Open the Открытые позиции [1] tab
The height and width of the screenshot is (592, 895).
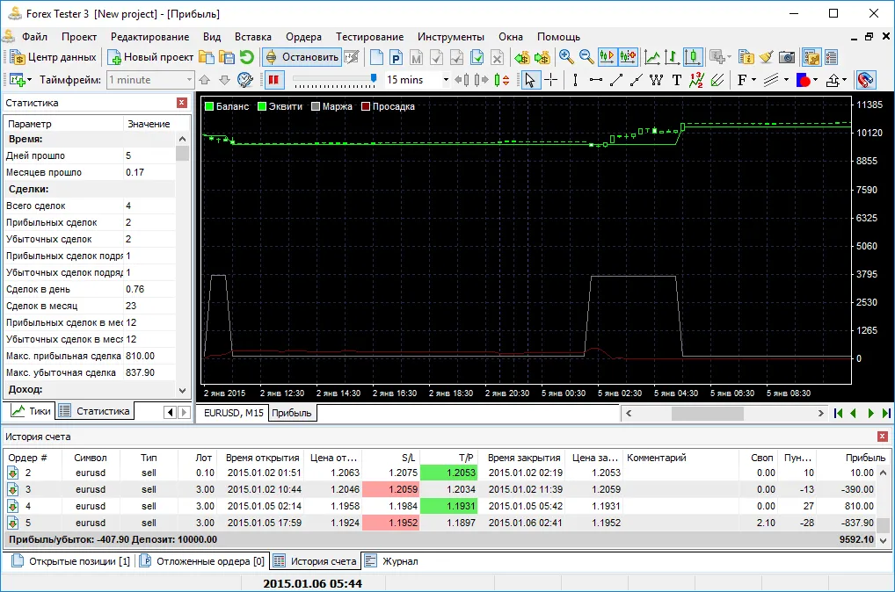(x=71, y=561)
